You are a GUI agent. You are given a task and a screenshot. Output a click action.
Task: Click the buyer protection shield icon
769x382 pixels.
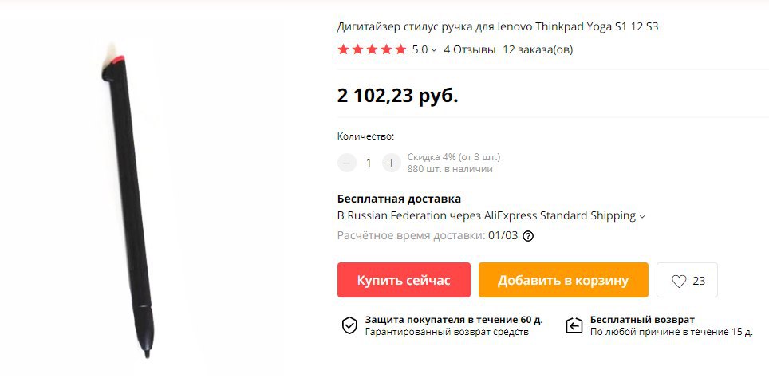click(x=349, y=325)
